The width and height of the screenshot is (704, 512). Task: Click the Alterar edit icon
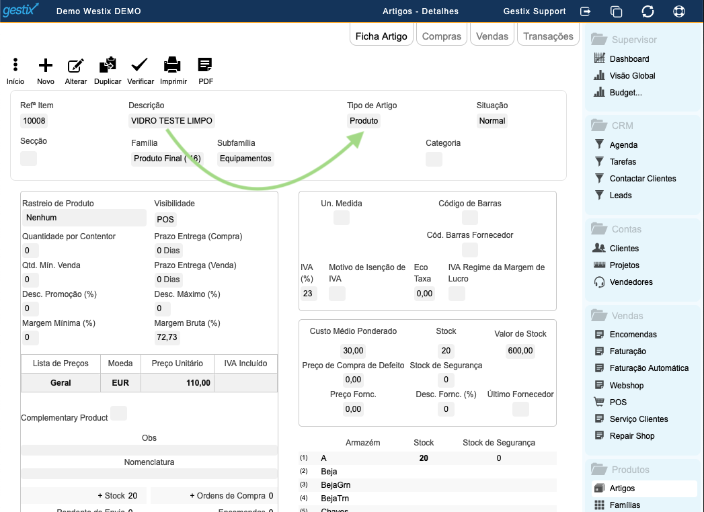76,65
